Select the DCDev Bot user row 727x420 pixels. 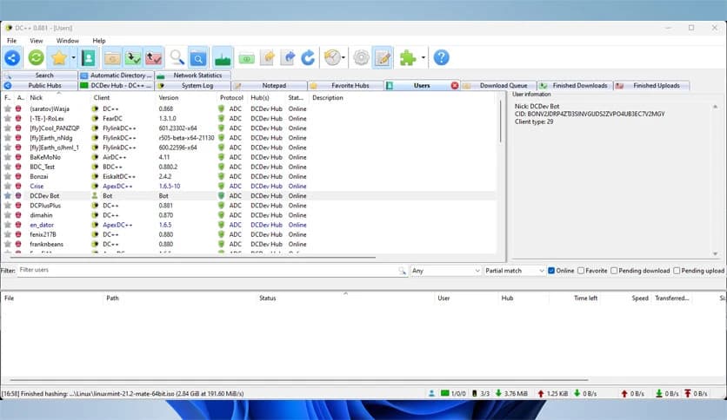[249, 195]
